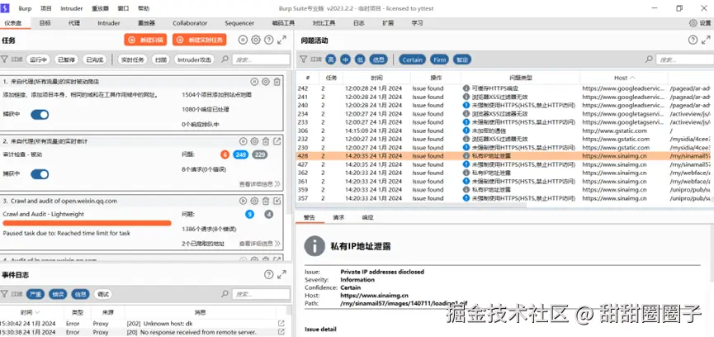Expand 查看详细信息 for task 2

point(259,184)
